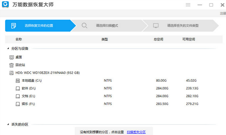Click the 239.13G free space value

click(x=192, y=88)
